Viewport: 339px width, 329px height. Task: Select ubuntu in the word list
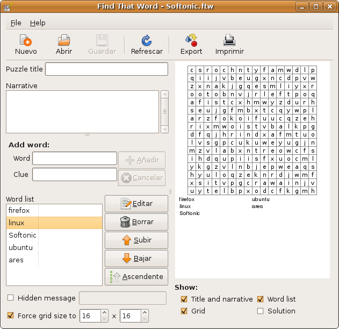[21, 248]
